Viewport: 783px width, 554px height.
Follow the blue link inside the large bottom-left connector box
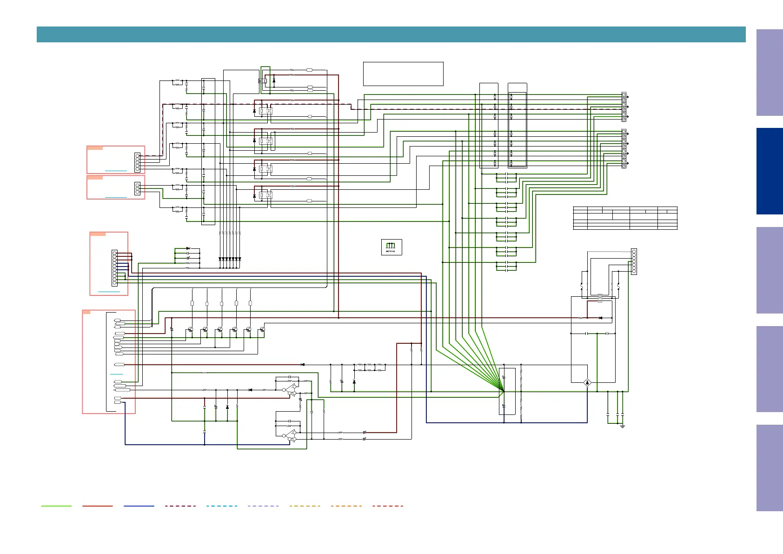[117, 374]
